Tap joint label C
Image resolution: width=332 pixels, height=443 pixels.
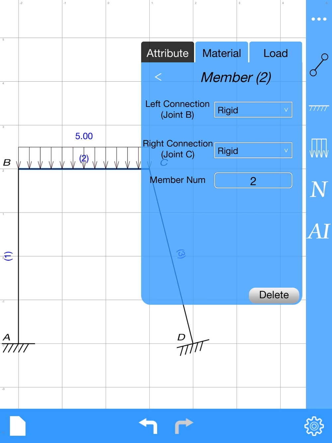point(164,162)
